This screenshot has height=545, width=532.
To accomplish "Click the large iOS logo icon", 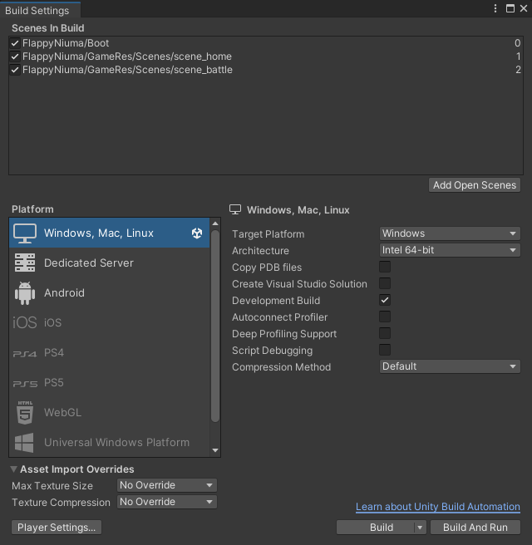I will (25, 322).
